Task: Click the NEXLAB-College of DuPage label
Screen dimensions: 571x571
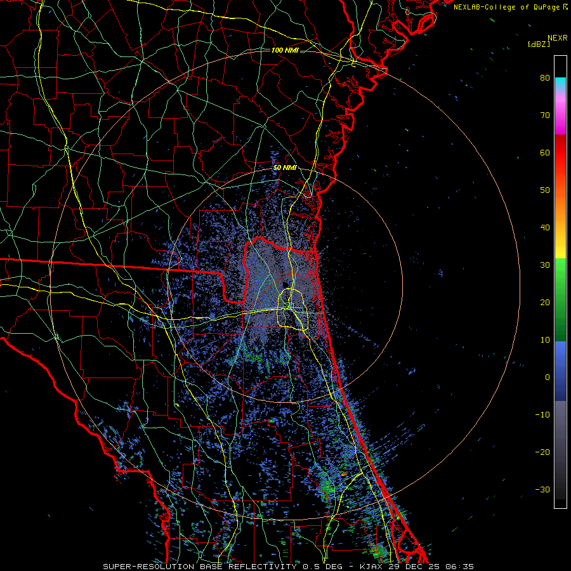Action: (512, 7)
